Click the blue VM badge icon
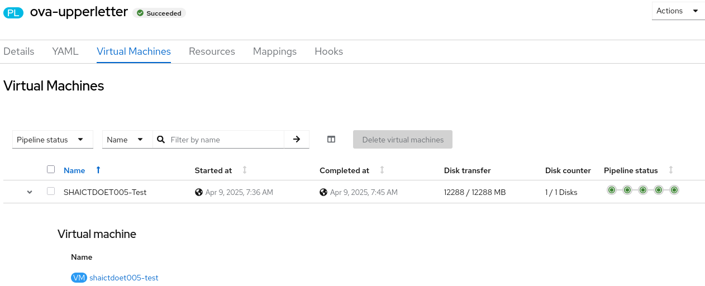Screen dimensions: 705x286 [79, 278]
